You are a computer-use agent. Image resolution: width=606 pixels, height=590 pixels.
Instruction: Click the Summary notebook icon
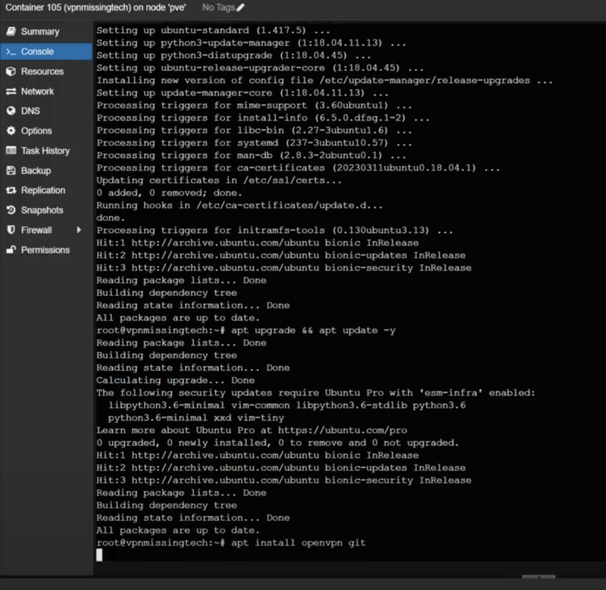pos(10,31)
